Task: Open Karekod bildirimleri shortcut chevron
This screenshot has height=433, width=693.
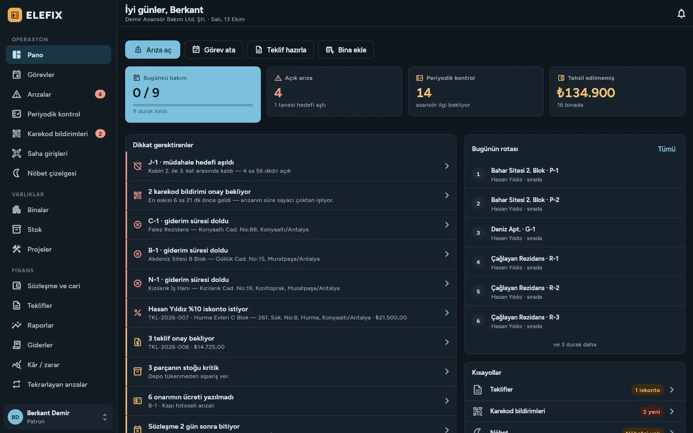Action: pos(672,411)
